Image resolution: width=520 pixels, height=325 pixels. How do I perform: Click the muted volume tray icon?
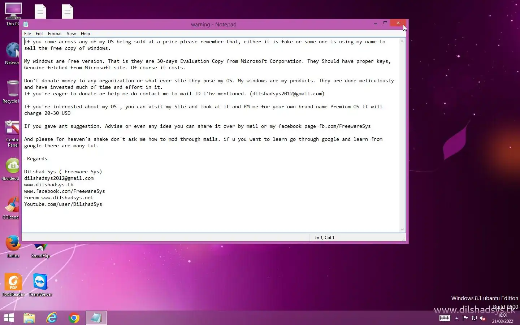coord(483,318)
